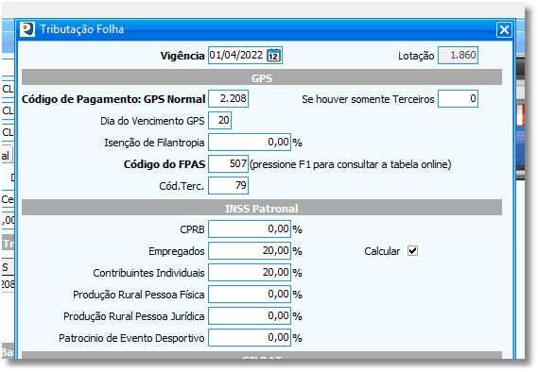The height and width of the screenshot is (372, 538).
Task: Open the Vigência calendar picker icon
Action: 273,55
